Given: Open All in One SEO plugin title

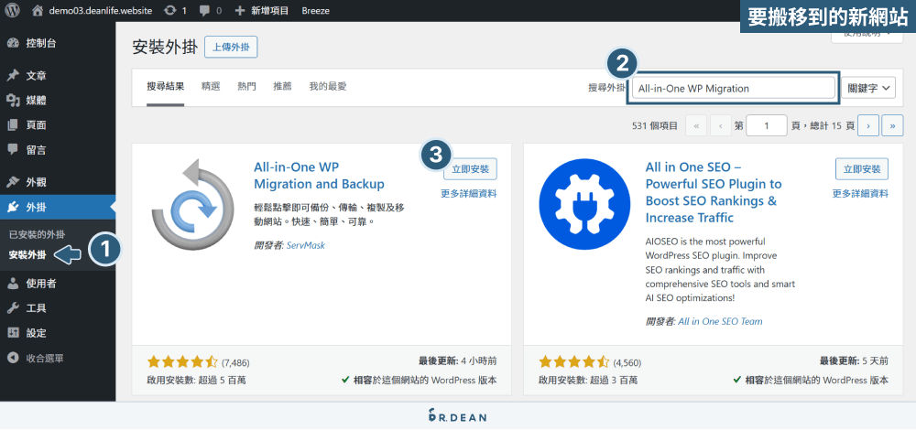Looking at the screenshot, I should point(714,192).
